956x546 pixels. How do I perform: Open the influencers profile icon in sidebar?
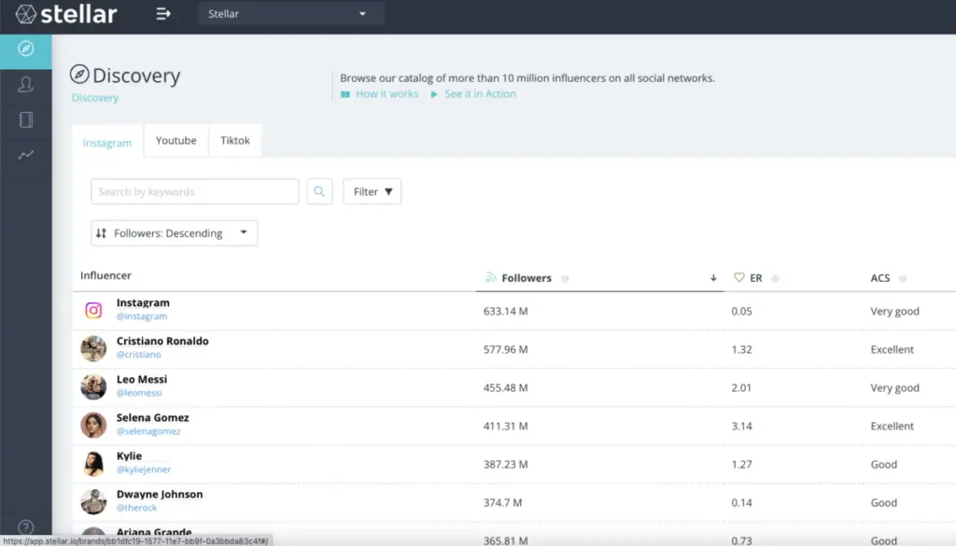pos(25,85)
